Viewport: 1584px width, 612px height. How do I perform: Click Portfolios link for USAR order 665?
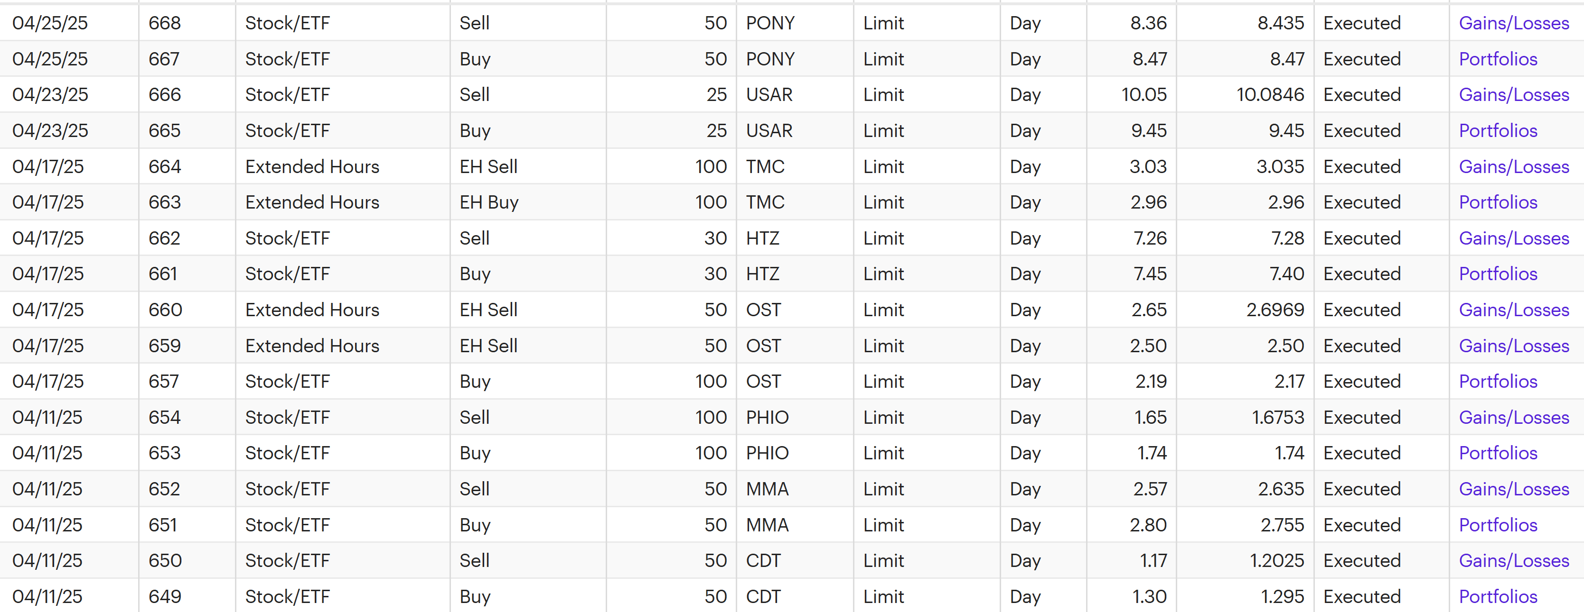click(x=1497, y=131)
